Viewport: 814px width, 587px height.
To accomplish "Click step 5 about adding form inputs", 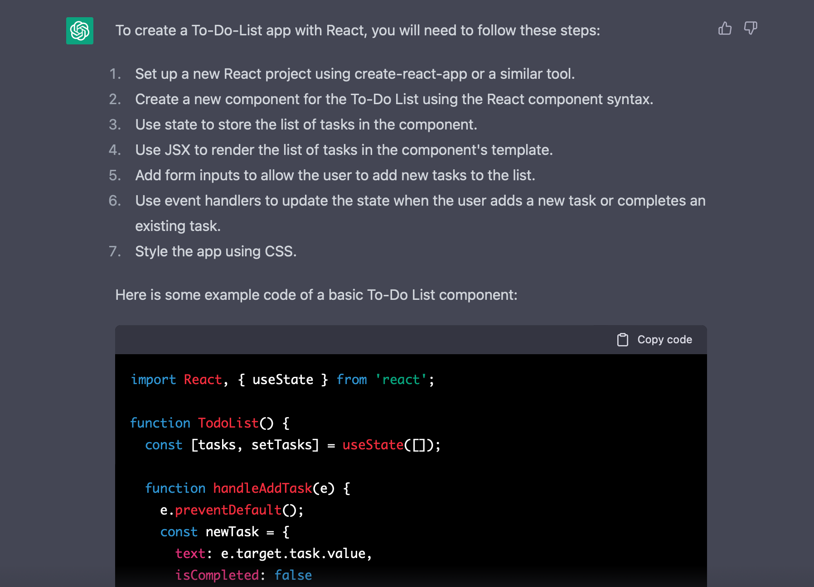I will pyautogui.click(x=335, y=175).
